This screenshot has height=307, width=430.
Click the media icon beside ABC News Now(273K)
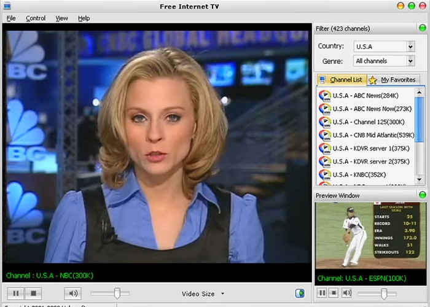(325, 109)
